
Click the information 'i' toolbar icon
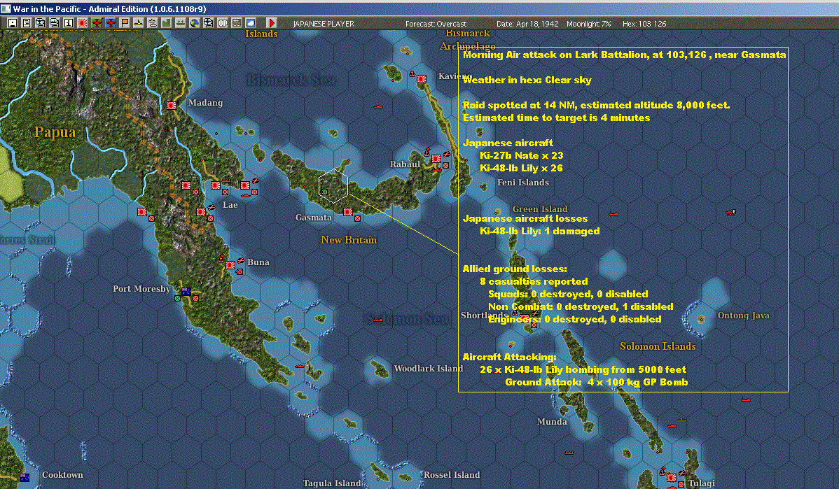(x=68, y=23)
